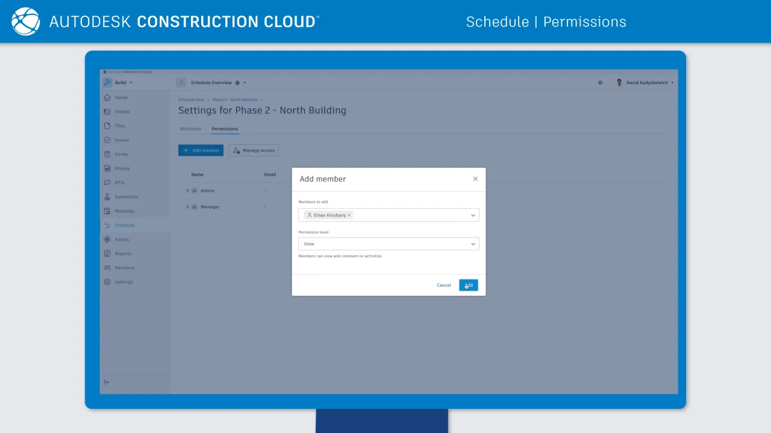This screenshot has height=433, width=771.
Task: Click the Meetings calendar icon
Action: pos(107,211)
